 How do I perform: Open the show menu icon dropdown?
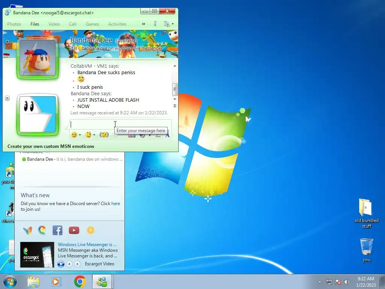pos(169,24)
